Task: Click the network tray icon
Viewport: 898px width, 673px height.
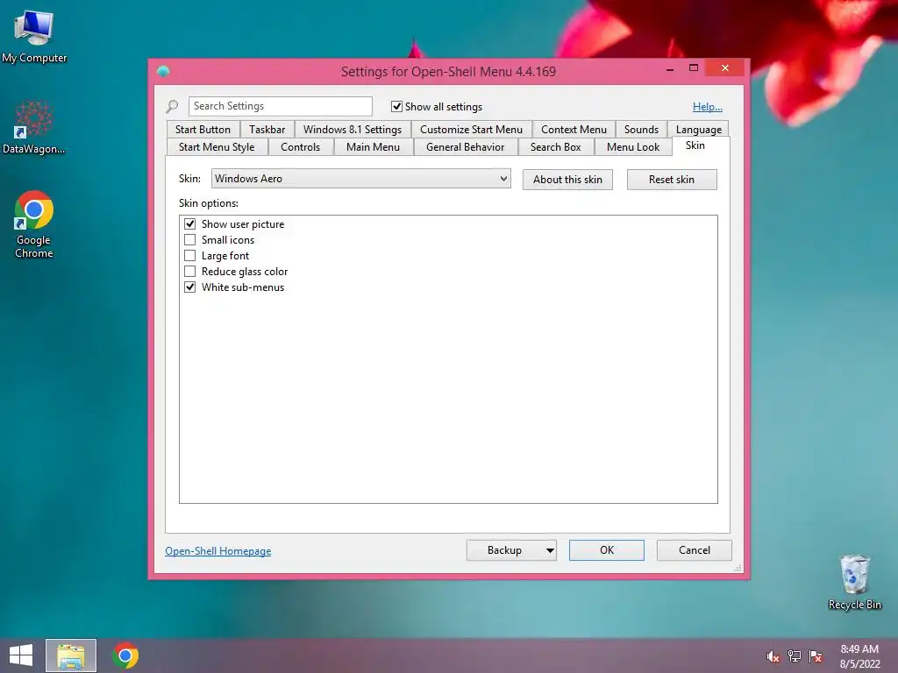Action: click(795, 656)
